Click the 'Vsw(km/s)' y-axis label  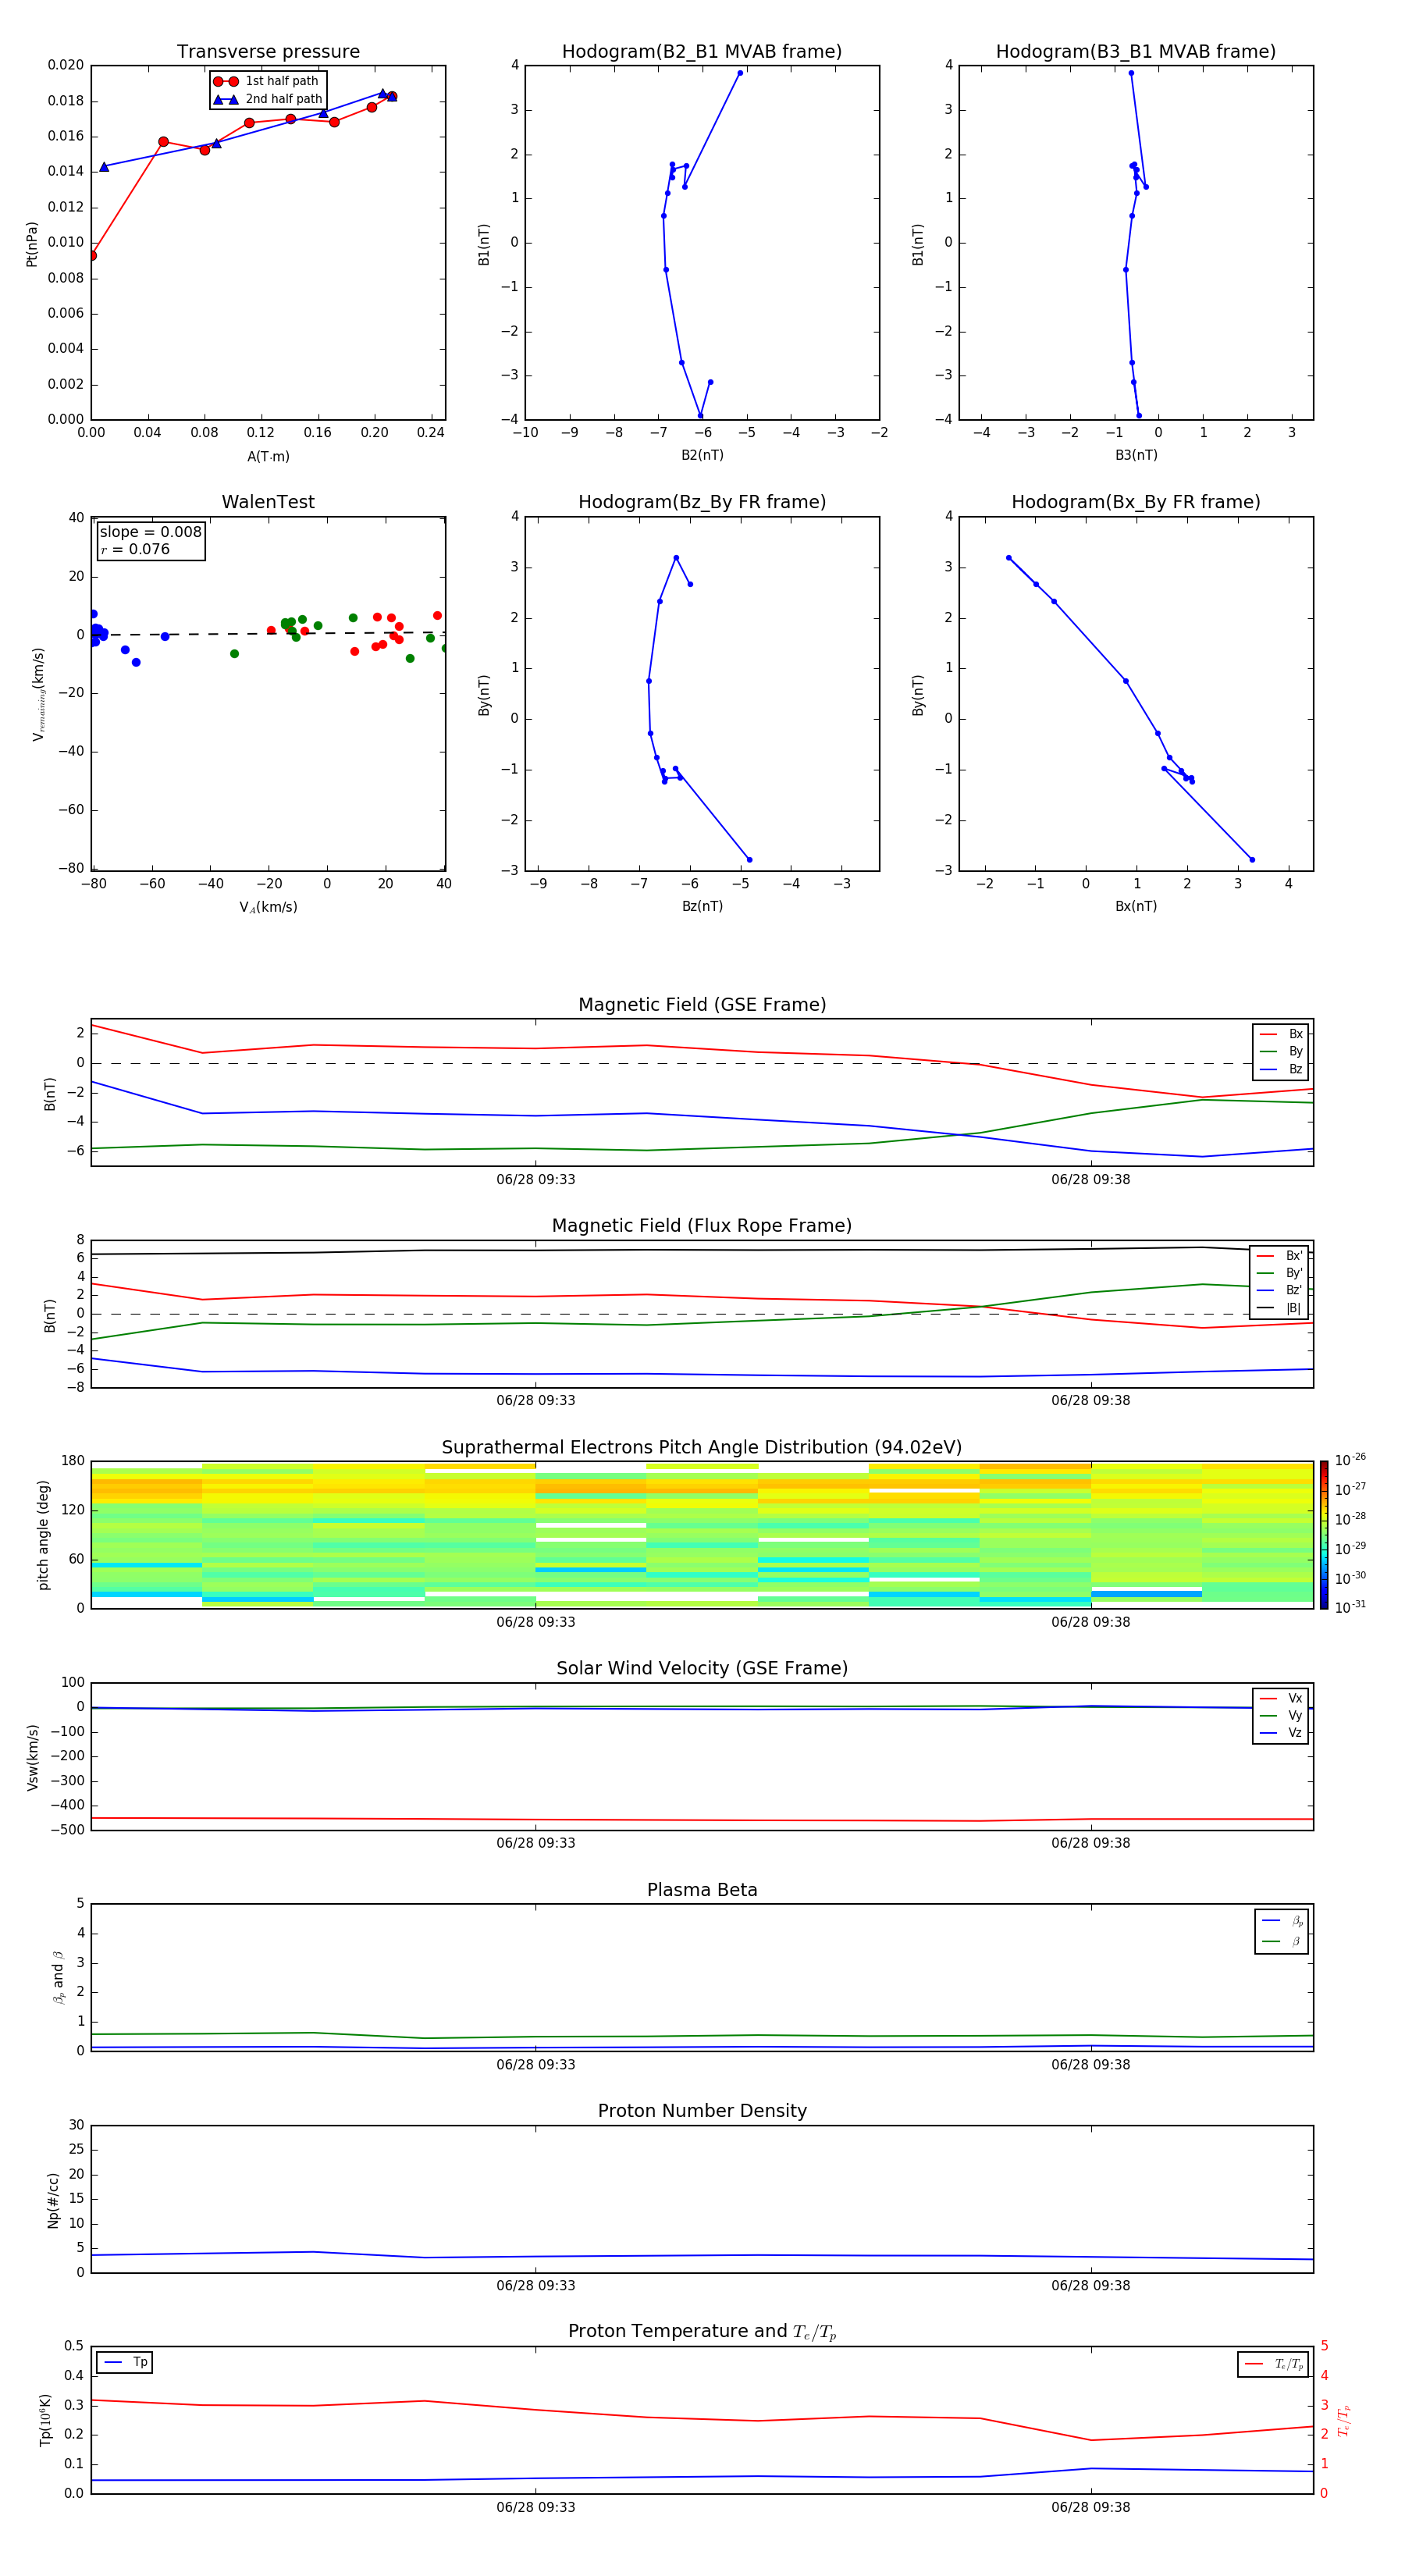pos(33,1757)
